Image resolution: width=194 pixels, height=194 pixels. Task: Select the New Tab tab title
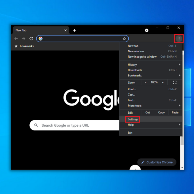21,30
